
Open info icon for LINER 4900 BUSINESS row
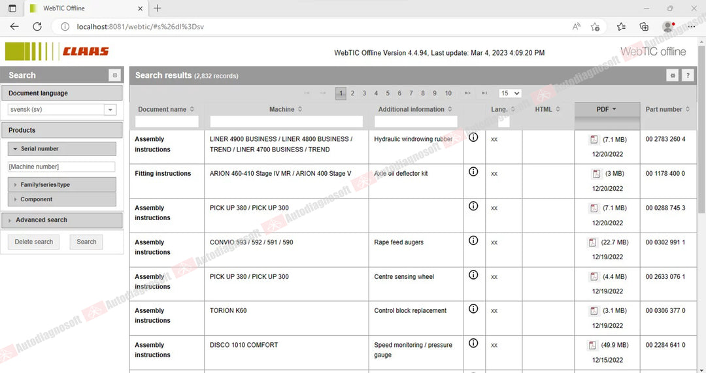click(473, 137)
